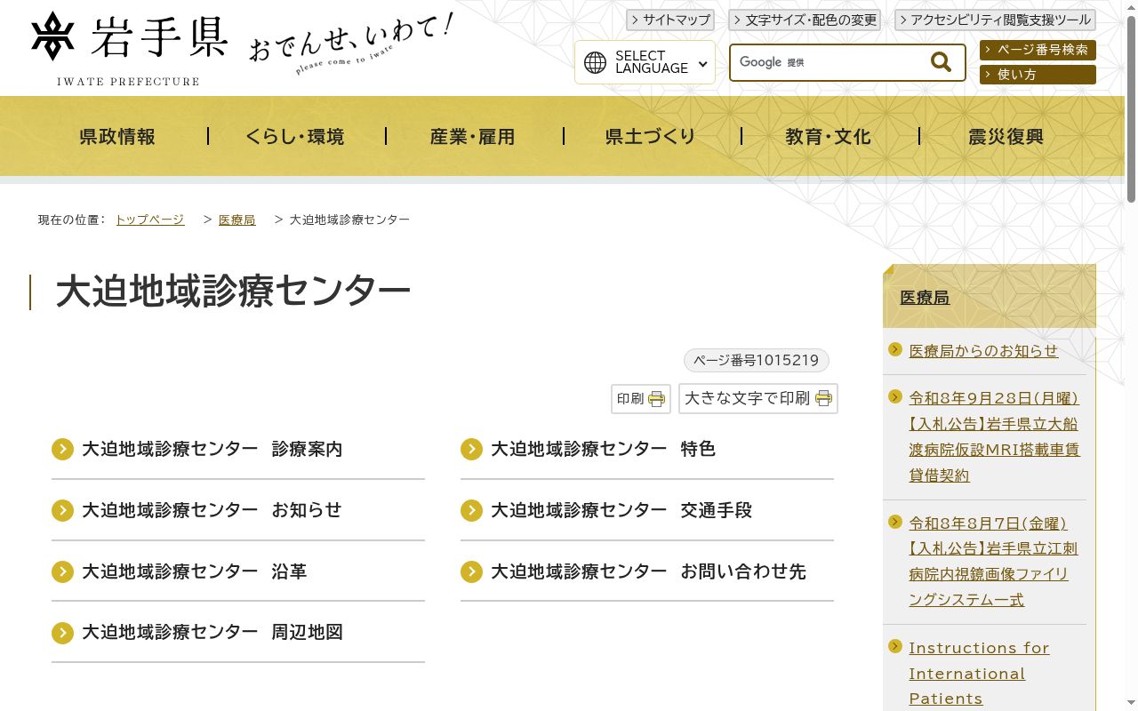Screen dimensions: 1138x711
Task: Click printer icon on 大きな文字で印刷 button
Action: click(x=823, y=398)
